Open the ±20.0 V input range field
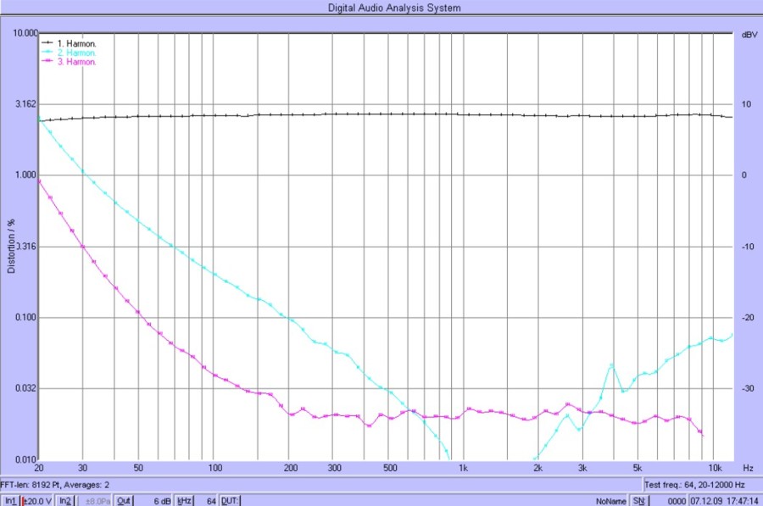 tap(37, 500)
